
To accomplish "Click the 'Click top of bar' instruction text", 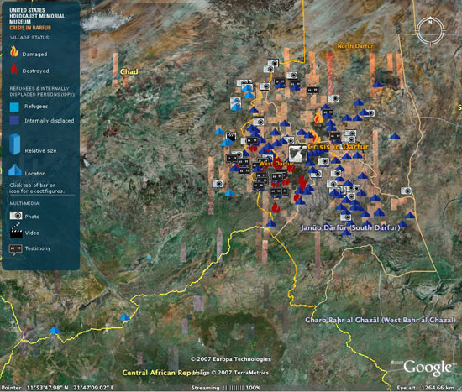I will (36, 188).
